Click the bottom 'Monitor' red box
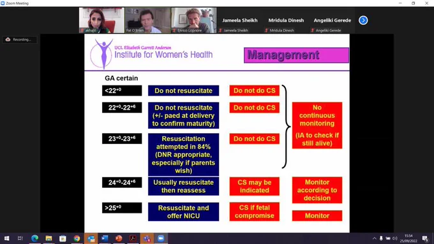The width and height of the screenshot is (434, 244). (x=317, y=216)
